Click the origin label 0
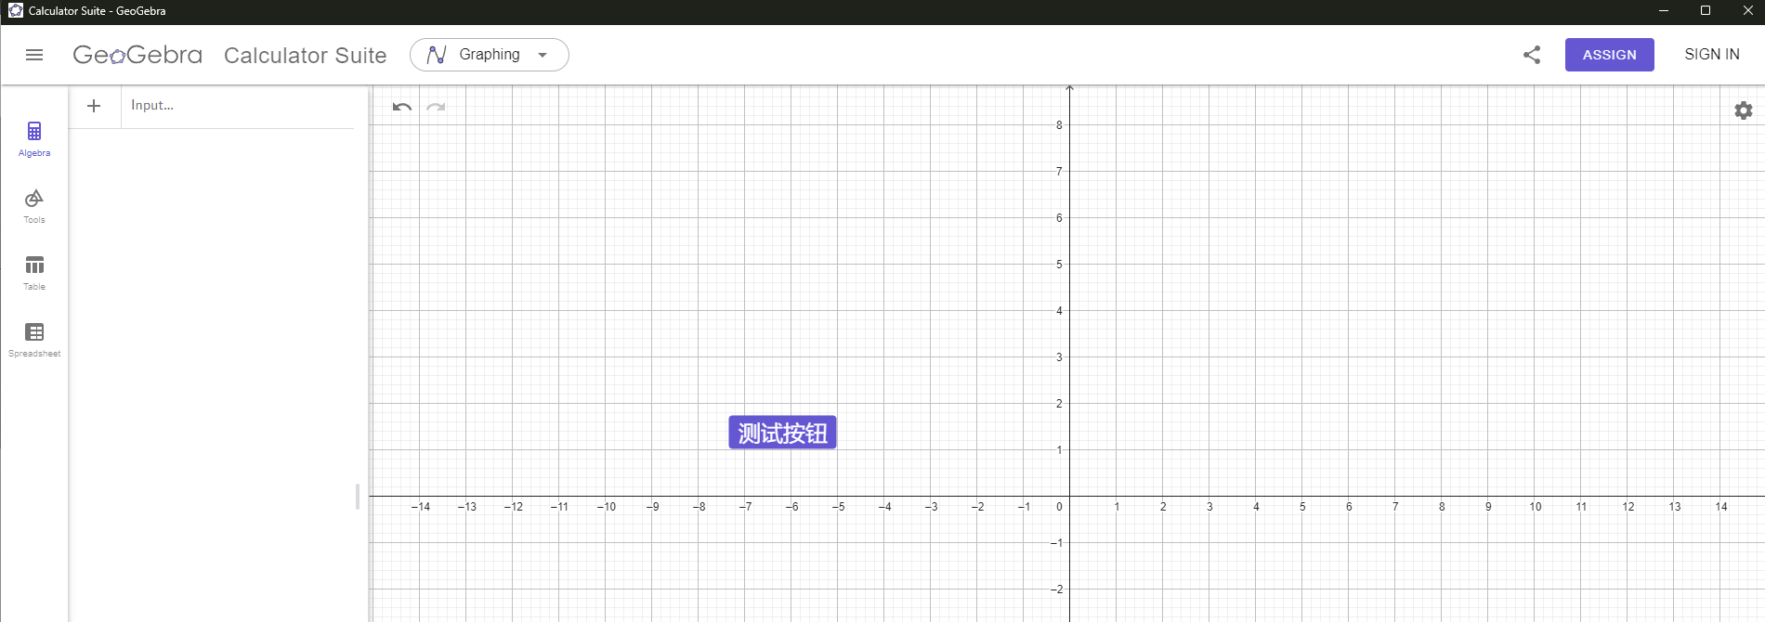The height and width of the screenshot is (622, 1765). pos(1059,507)
